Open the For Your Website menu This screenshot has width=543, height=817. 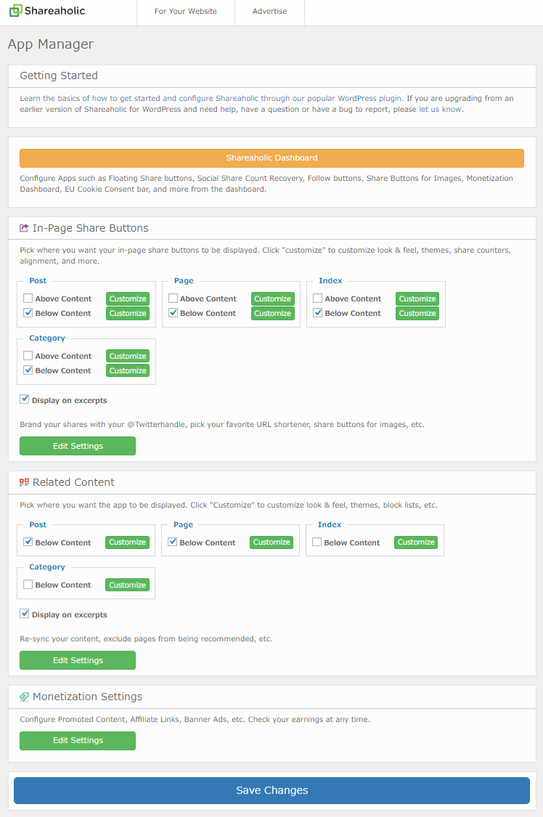(x=186, y=11)
